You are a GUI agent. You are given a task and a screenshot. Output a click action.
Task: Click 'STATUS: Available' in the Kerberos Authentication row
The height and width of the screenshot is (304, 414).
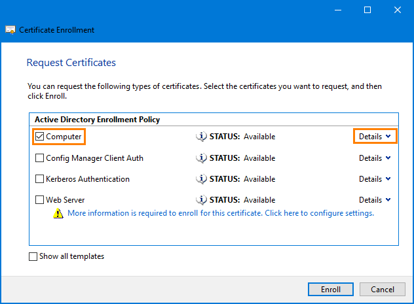point(242,179)
